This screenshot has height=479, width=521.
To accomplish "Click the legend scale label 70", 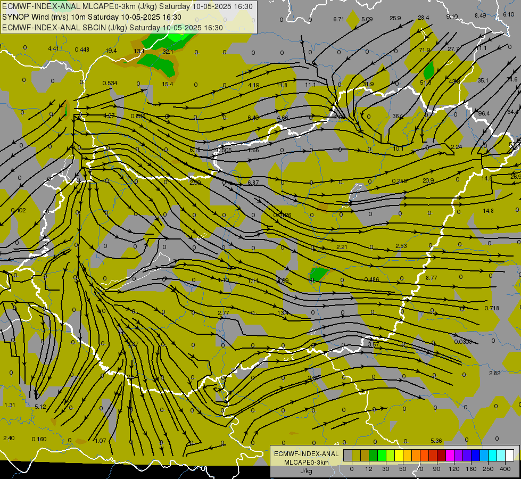I will tap(420, 469).
